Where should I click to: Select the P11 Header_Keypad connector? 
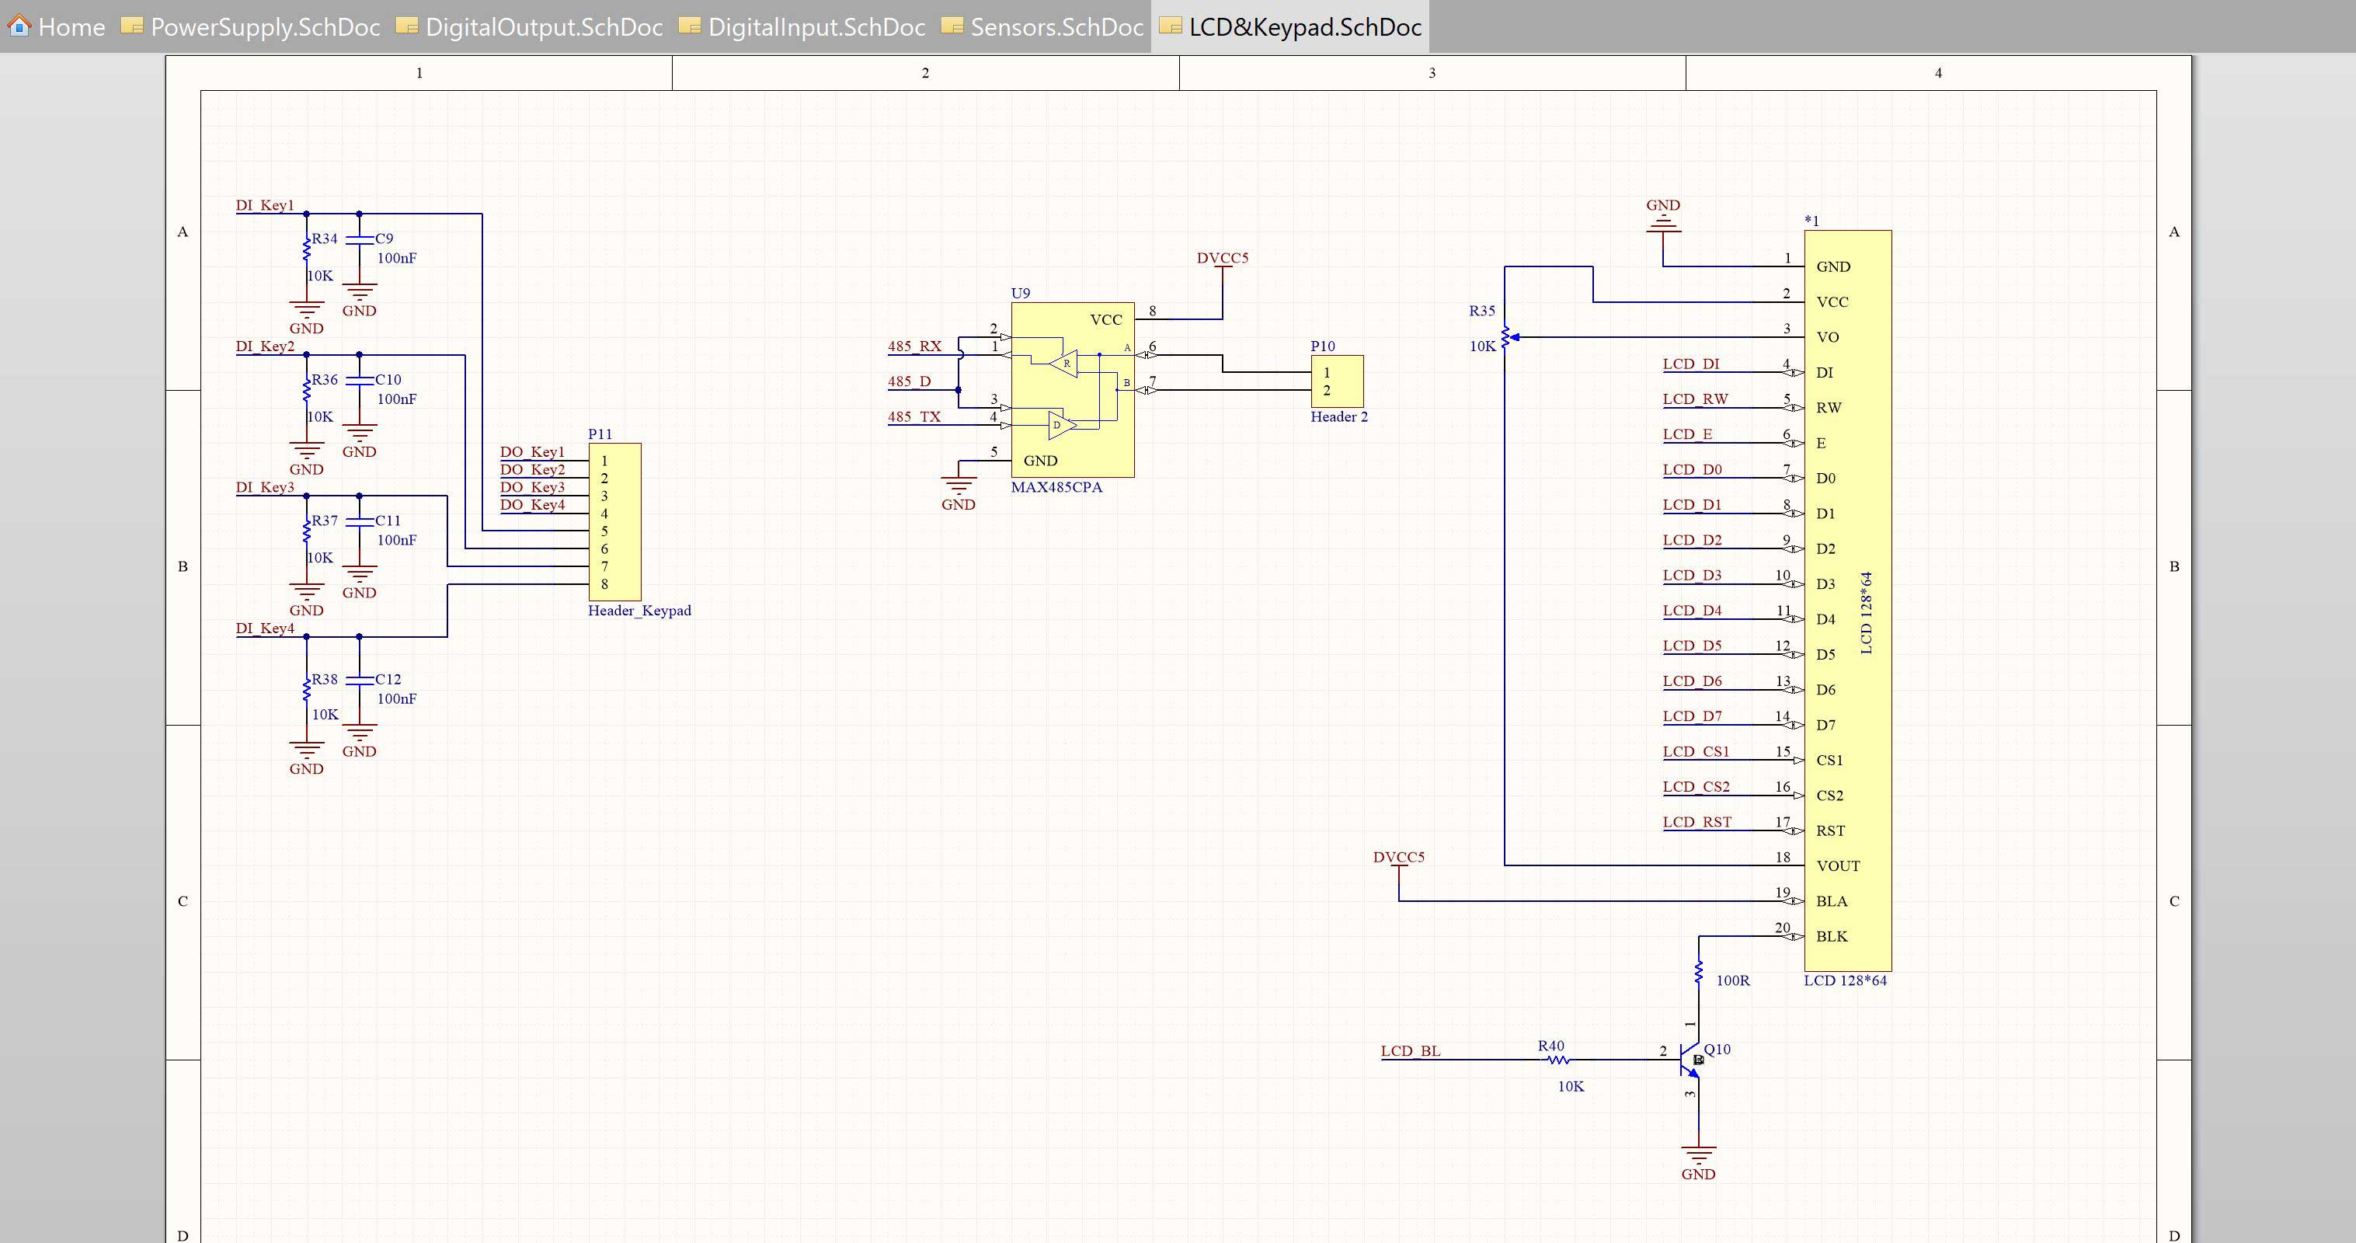point(614,521)
